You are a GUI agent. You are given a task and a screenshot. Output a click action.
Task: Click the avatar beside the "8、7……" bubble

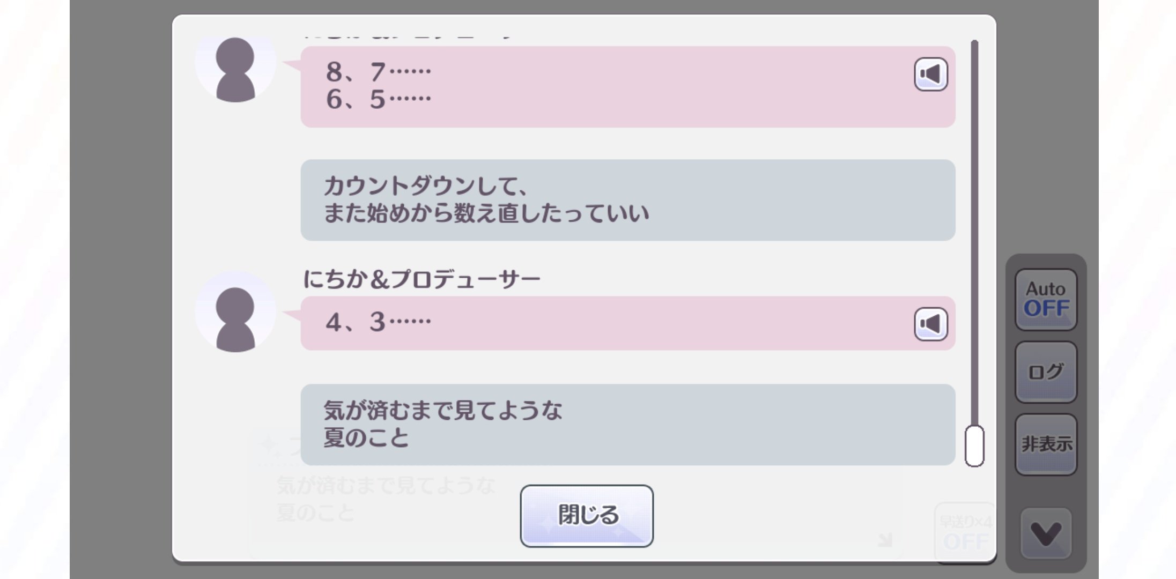tap(235, 69)
